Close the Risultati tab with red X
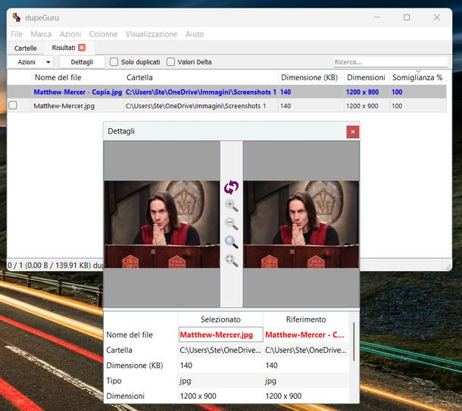Screen dimensions: 462x411 click(82, 48)
